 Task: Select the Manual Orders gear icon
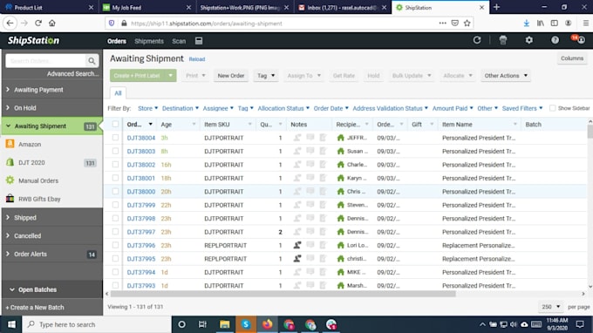pos(10,180)
